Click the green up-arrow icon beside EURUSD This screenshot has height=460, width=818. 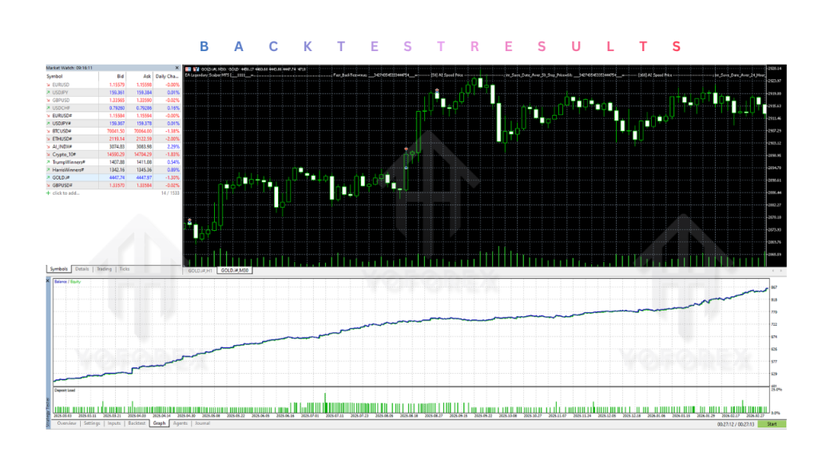[x=50, y=85]
